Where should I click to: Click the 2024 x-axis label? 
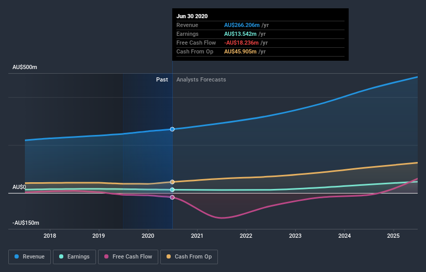pyautogui.click(x=345, y=236)
